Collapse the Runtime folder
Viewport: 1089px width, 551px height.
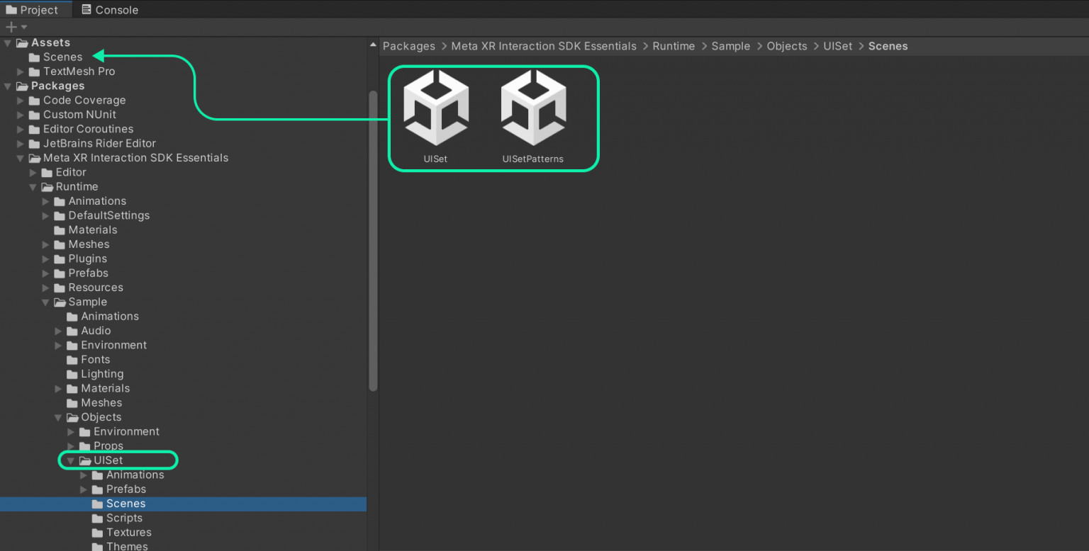33,188
